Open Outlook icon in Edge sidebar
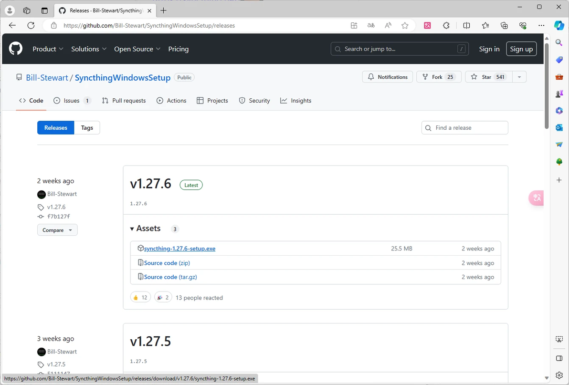Image resolution: width=569 pixels, height=385 pixels. point(559,127)
